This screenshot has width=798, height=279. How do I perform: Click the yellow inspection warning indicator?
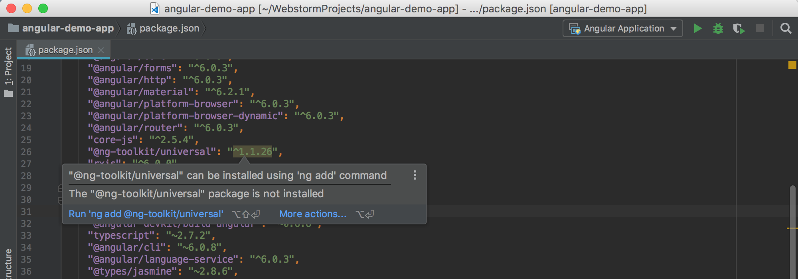point(792,65)
